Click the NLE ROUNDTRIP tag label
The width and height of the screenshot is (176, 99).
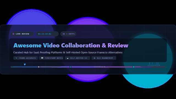tap(105, 58)
